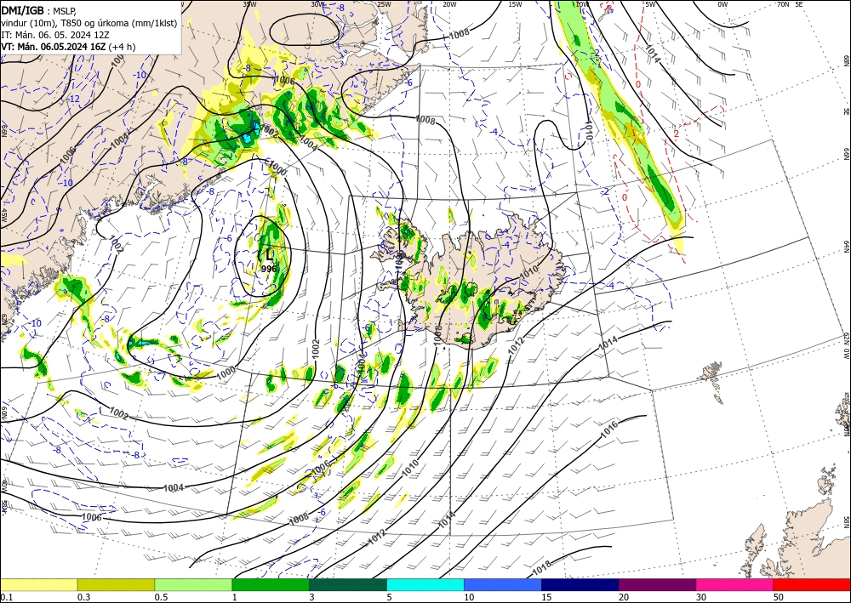Image resolution: width=851 pixels, height=603 pixels.
Task: Click the '1016' isobar label
Action: coord(609,429)
